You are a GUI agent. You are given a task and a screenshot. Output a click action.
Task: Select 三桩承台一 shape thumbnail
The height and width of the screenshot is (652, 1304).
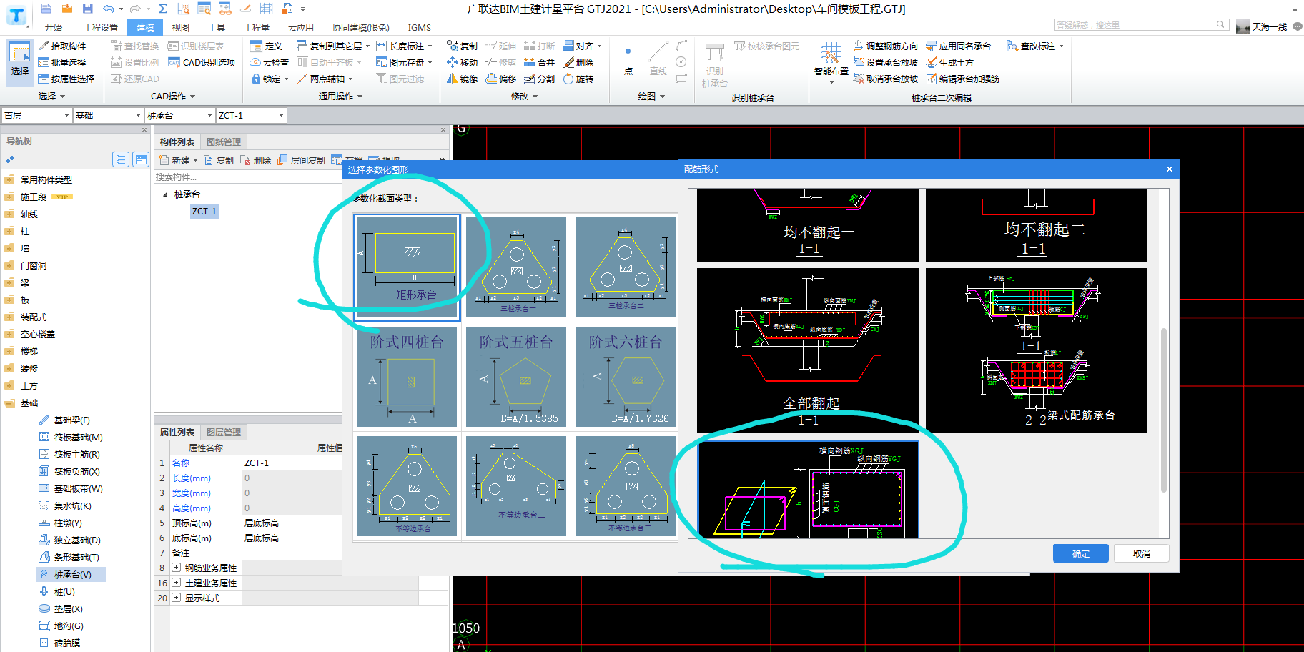tap(516, 267)
